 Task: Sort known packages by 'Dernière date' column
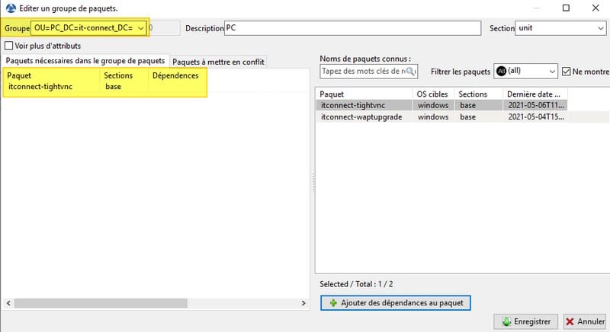tap(535, 94)
